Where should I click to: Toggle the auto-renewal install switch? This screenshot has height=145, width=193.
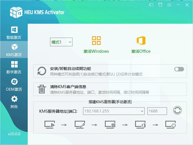coord(179,69)
